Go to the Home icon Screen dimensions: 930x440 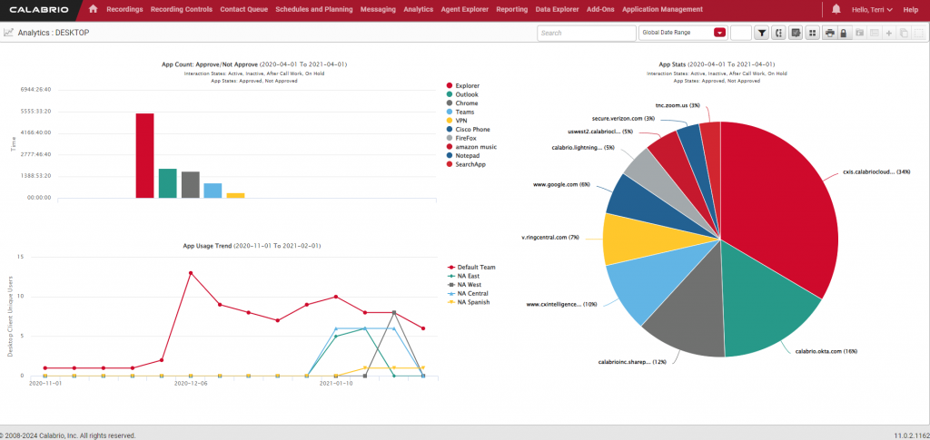94,9
